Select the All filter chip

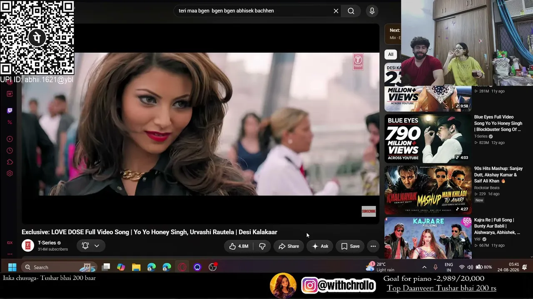tap(391, 54)
